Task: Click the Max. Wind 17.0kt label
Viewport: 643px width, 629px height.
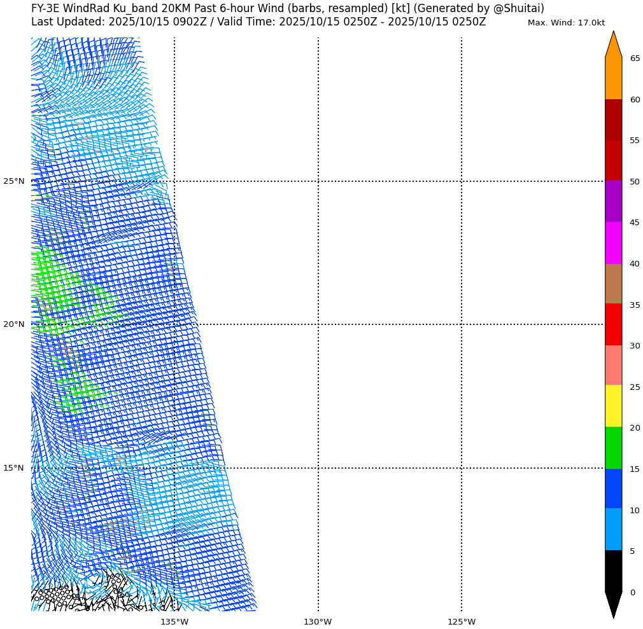Action: (566, 23)
